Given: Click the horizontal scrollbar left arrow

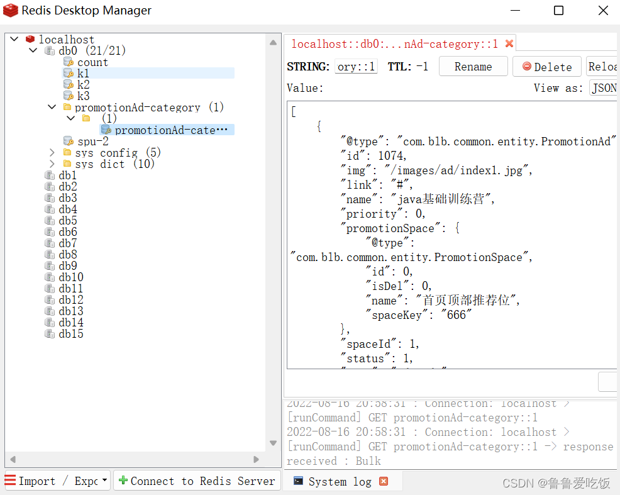Looking at the screenshot, I should 13,459.
